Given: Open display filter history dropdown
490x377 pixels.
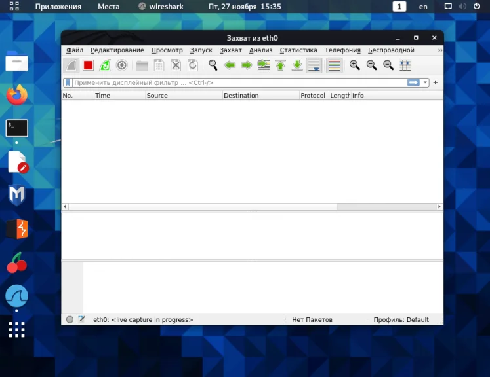Looking at the screenshot, I should click(425, 82).
